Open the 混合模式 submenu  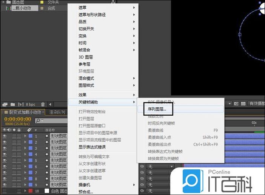coord(86,78)
